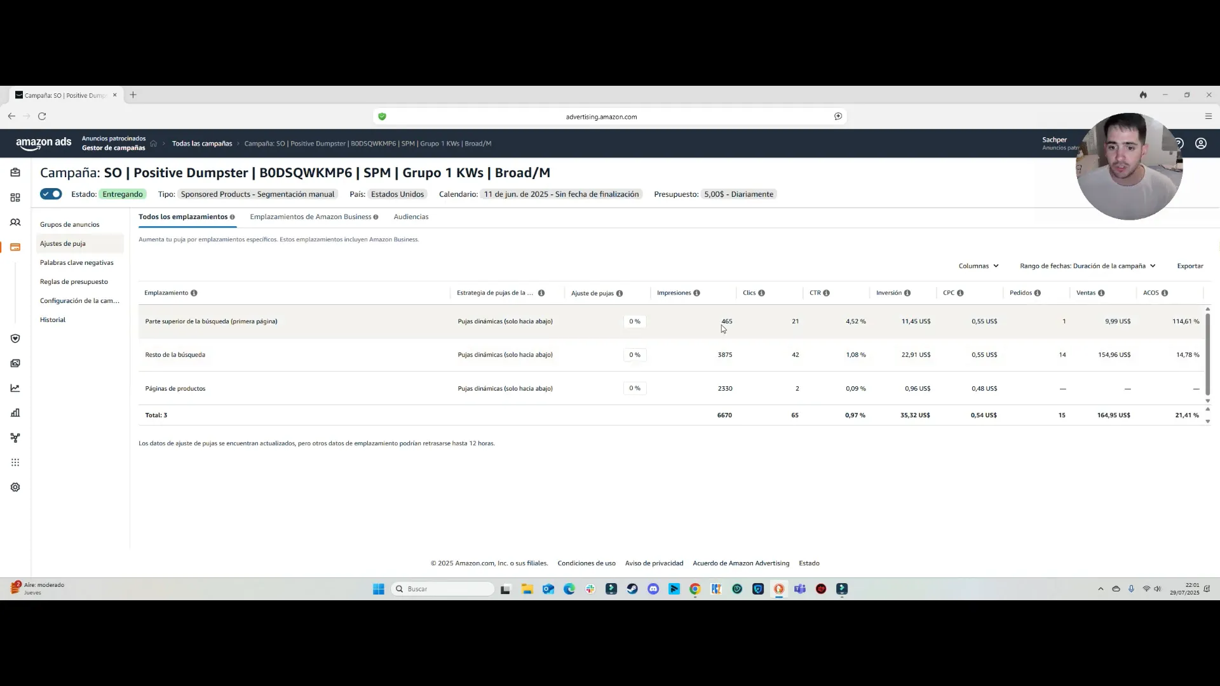The image size is (1220, 686).
Task: Click the home icon in breadcrumb
Action: (154, 144)
